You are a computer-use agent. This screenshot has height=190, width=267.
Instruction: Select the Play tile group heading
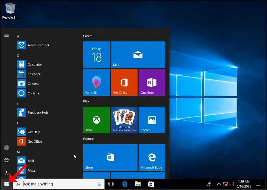(86, 101)
